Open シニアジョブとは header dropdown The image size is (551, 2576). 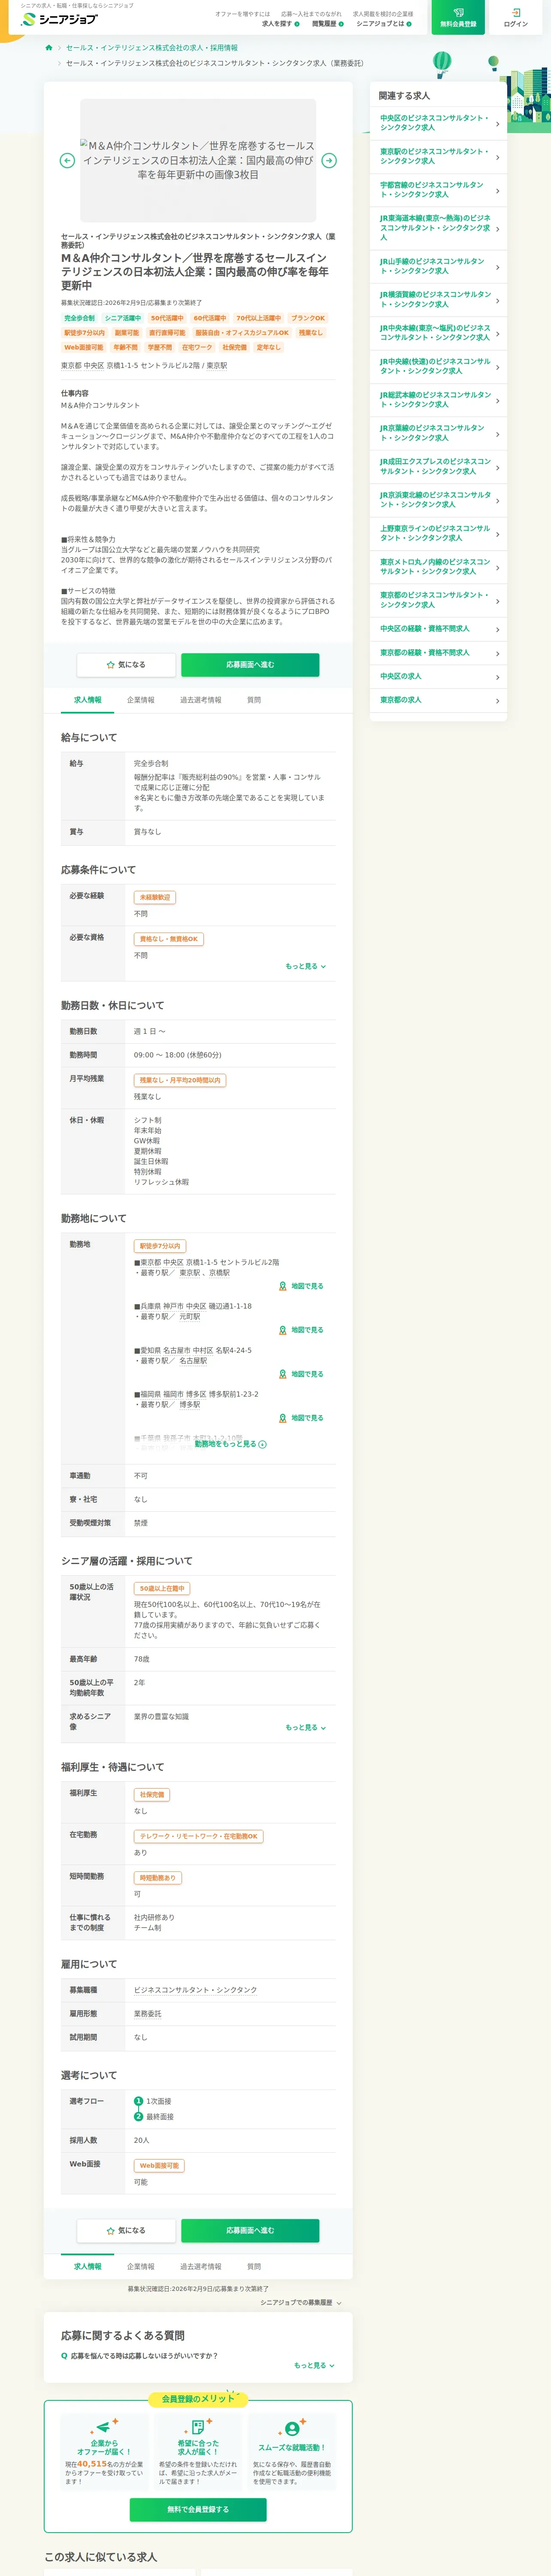tap(385, 23)
